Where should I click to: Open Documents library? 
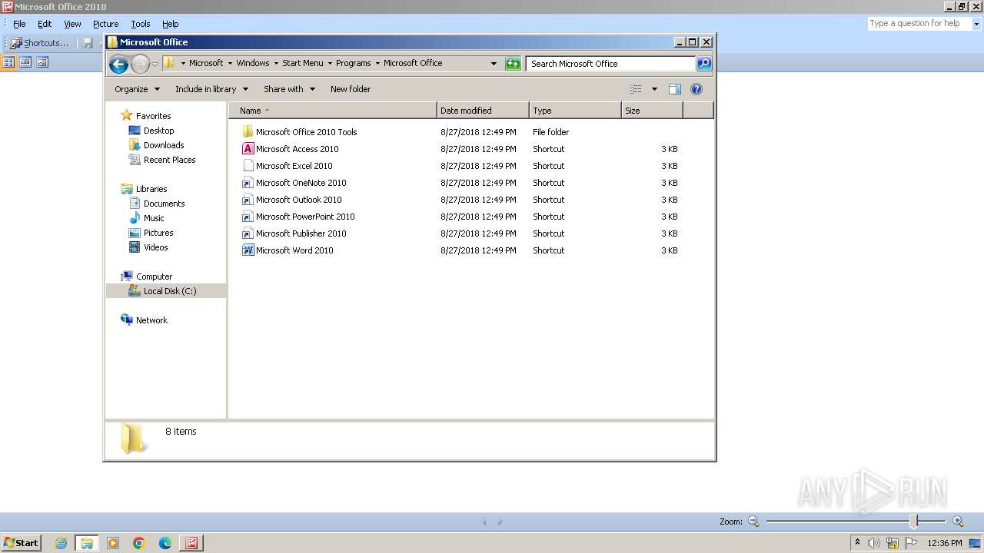[x=164, y=204]
